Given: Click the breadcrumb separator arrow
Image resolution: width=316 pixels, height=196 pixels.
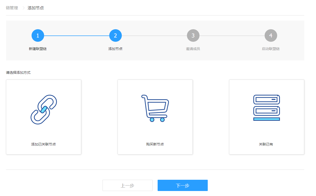Looking at the screenshot, I should [x=24, y=8].
